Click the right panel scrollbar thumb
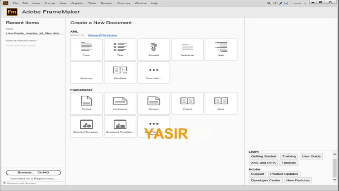This screenshot has height=191, width=339. click(x=335, y=168)
